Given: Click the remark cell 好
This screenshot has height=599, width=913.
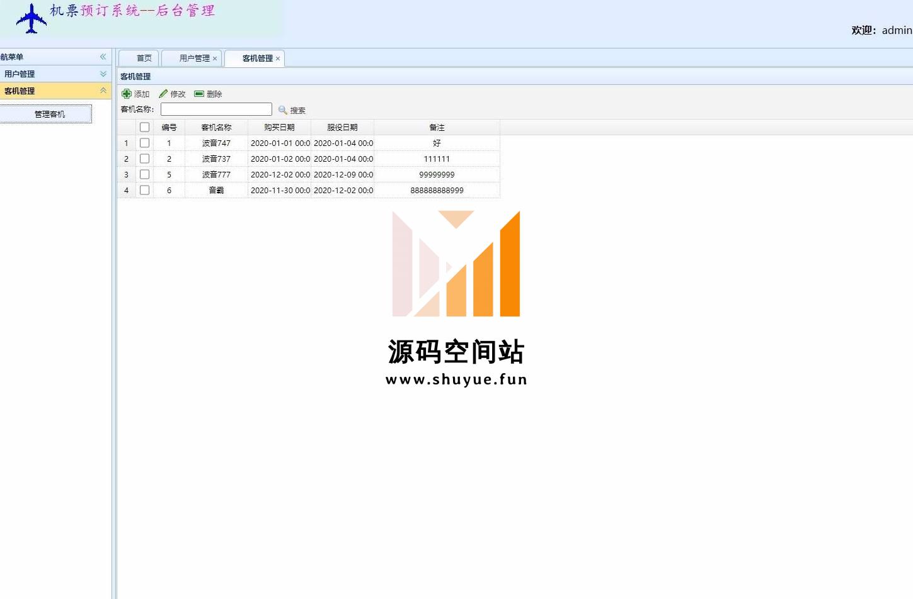Looking at the screenshot, I should (x=437, y=143).
